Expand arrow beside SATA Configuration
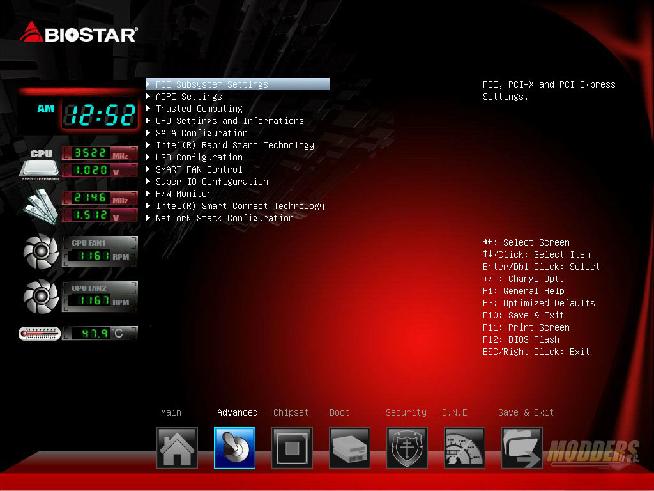Viewport: 654px width, 491px height. click(148, 132)
